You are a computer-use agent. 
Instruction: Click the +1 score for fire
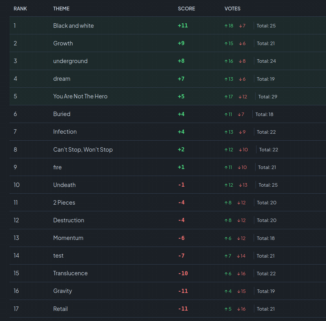click(181, 167)
